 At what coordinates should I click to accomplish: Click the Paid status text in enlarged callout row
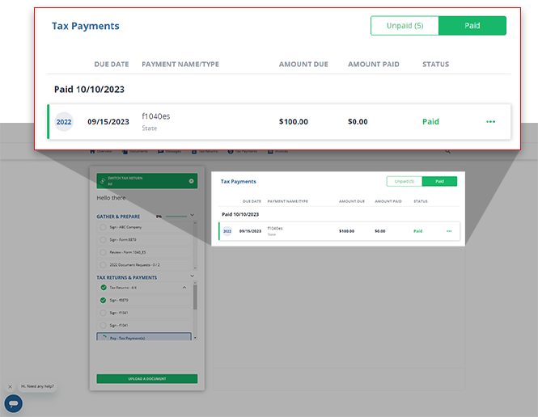tap(430, 122)
